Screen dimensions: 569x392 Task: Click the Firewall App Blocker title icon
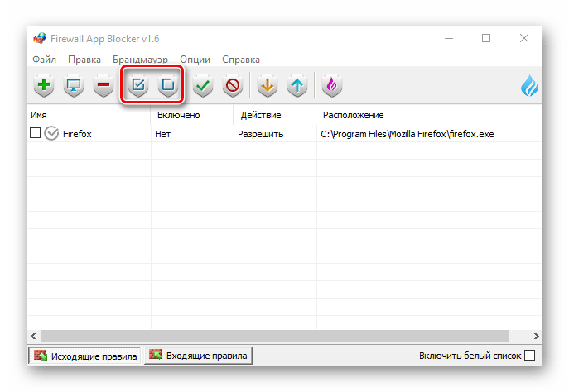coord(40,38)
